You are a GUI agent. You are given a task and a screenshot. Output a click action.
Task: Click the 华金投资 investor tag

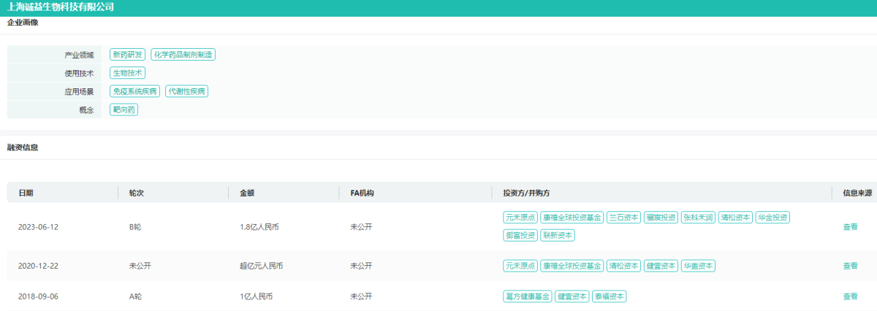(772, 218)
